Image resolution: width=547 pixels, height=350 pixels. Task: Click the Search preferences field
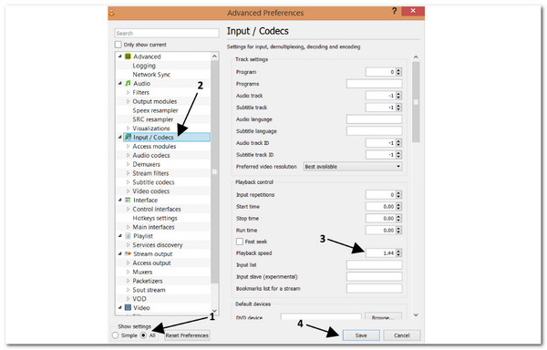tap(167, 33)
